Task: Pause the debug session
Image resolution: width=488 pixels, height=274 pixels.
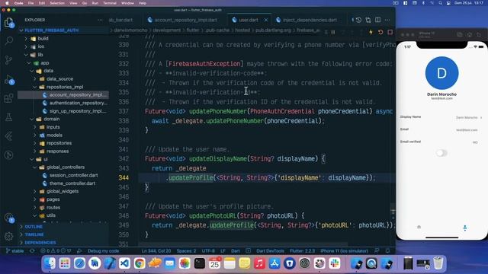Action: click(x=333, y=32)
